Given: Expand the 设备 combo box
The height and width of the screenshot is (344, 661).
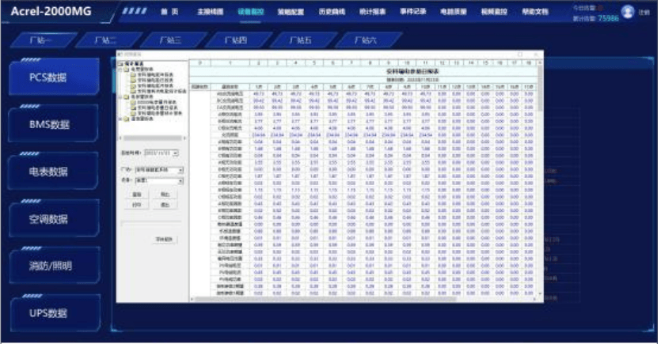Looking at the screenshot, I should pos(180,181).
